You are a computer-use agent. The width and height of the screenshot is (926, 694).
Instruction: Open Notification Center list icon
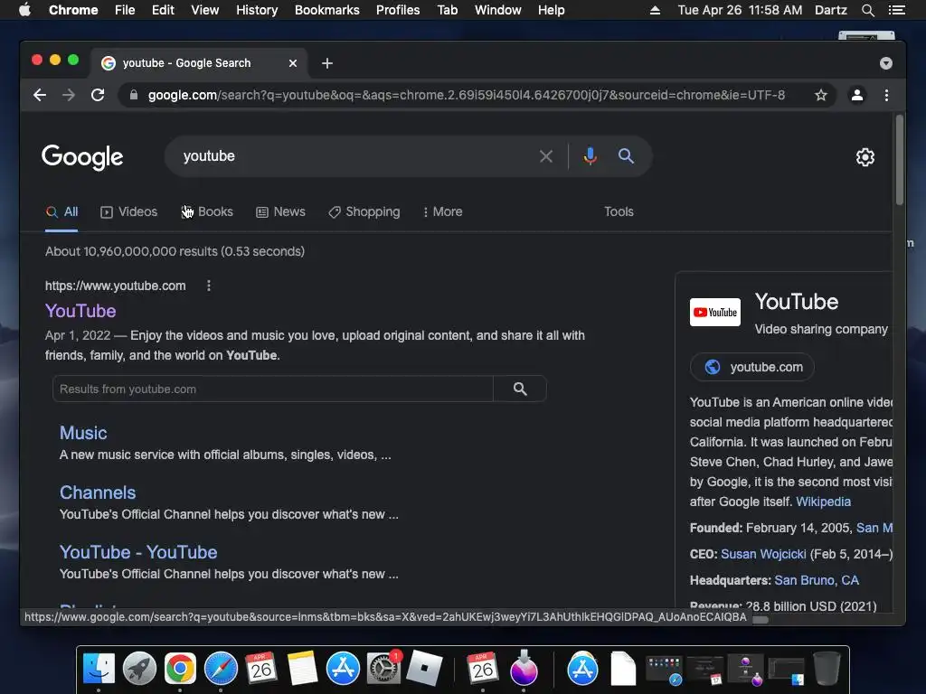[896, 10]
